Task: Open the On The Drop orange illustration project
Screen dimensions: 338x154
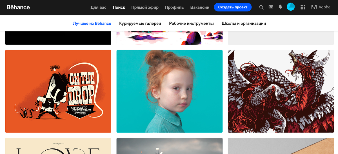Action: coord(58,91)
